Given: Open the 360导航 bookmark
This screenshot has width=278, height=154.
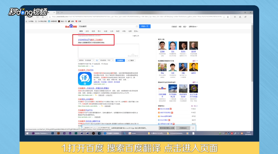Looking at the screenshot, I should pyautogui.click(x=30, y=21).
